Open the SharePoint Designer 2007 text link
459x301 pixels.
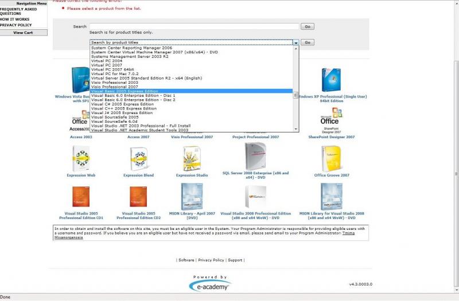332,137
